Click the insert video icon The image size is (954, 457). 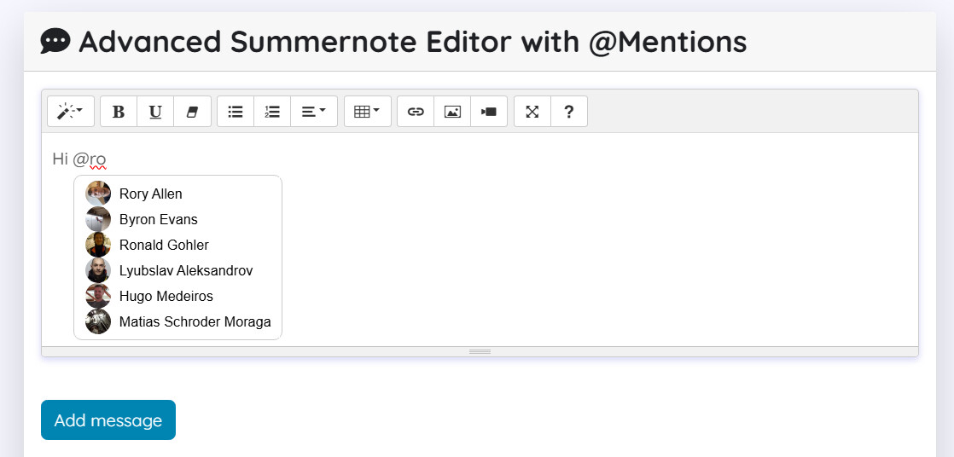(x=489, y=111)
